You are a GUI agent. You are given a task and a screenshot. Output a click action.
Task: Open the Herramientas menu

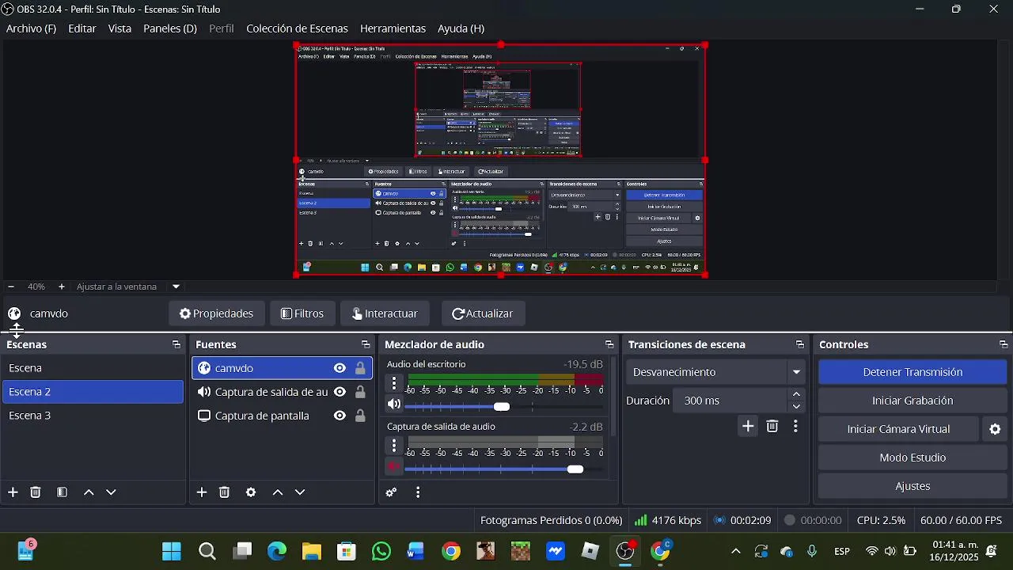point(393,28)
